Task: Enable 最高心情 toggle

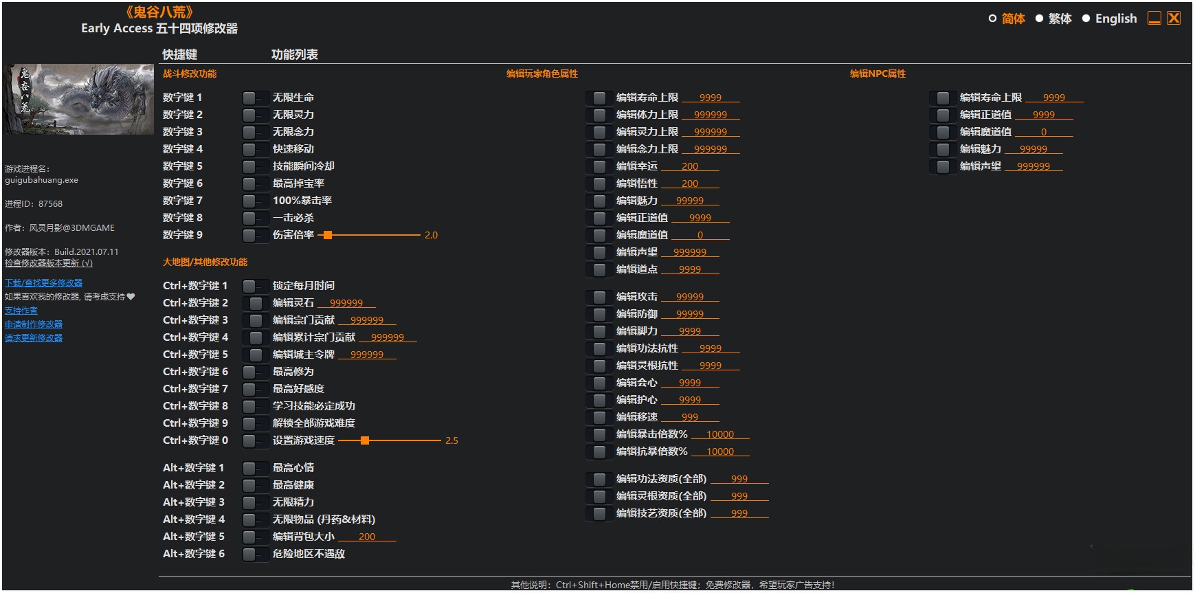Action: (x=256, y=469)
